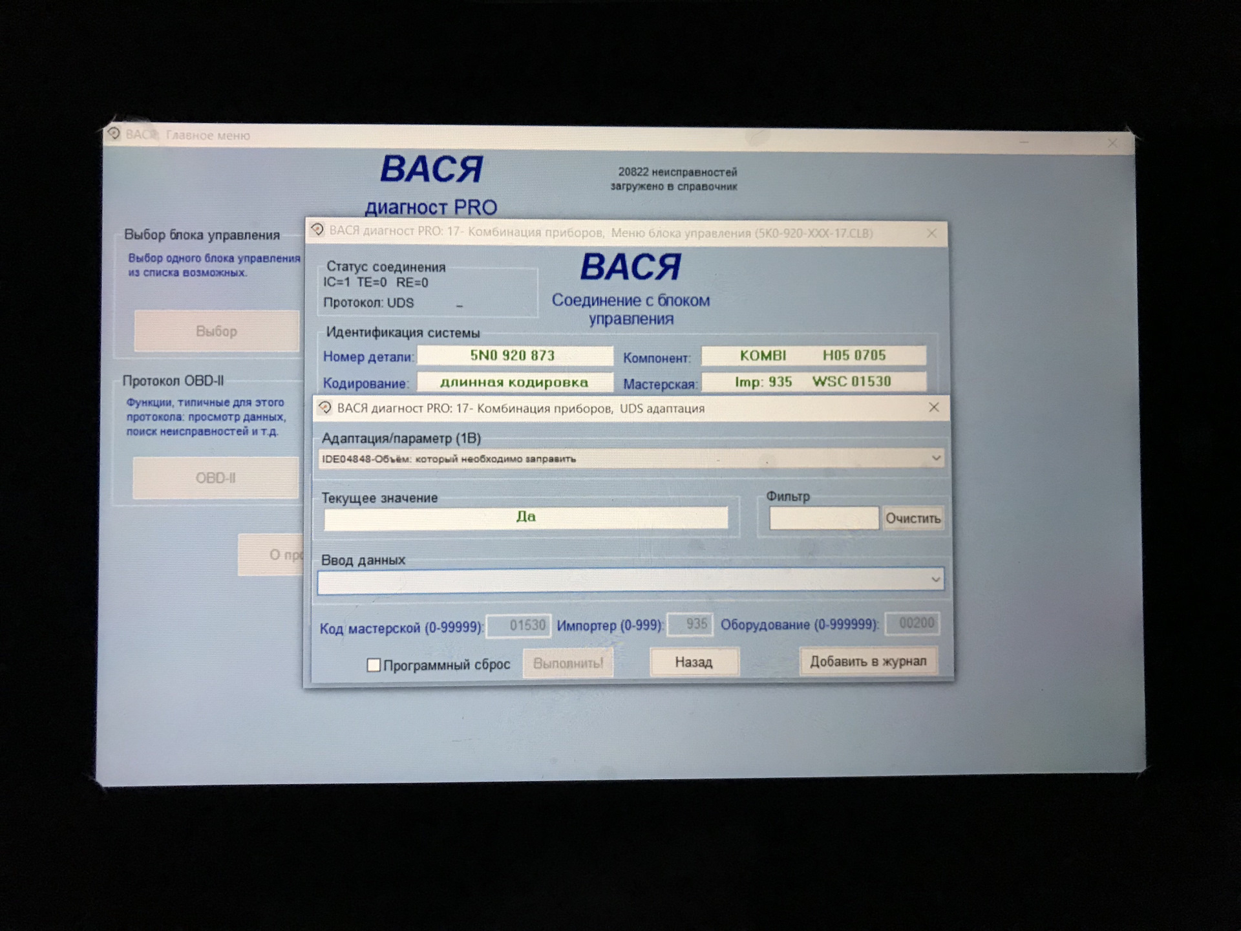The height and width of the screenshot is (931, 1241).
Task: Click the 'диагност PRO' main menu title
Action: [x=431, y=207]
